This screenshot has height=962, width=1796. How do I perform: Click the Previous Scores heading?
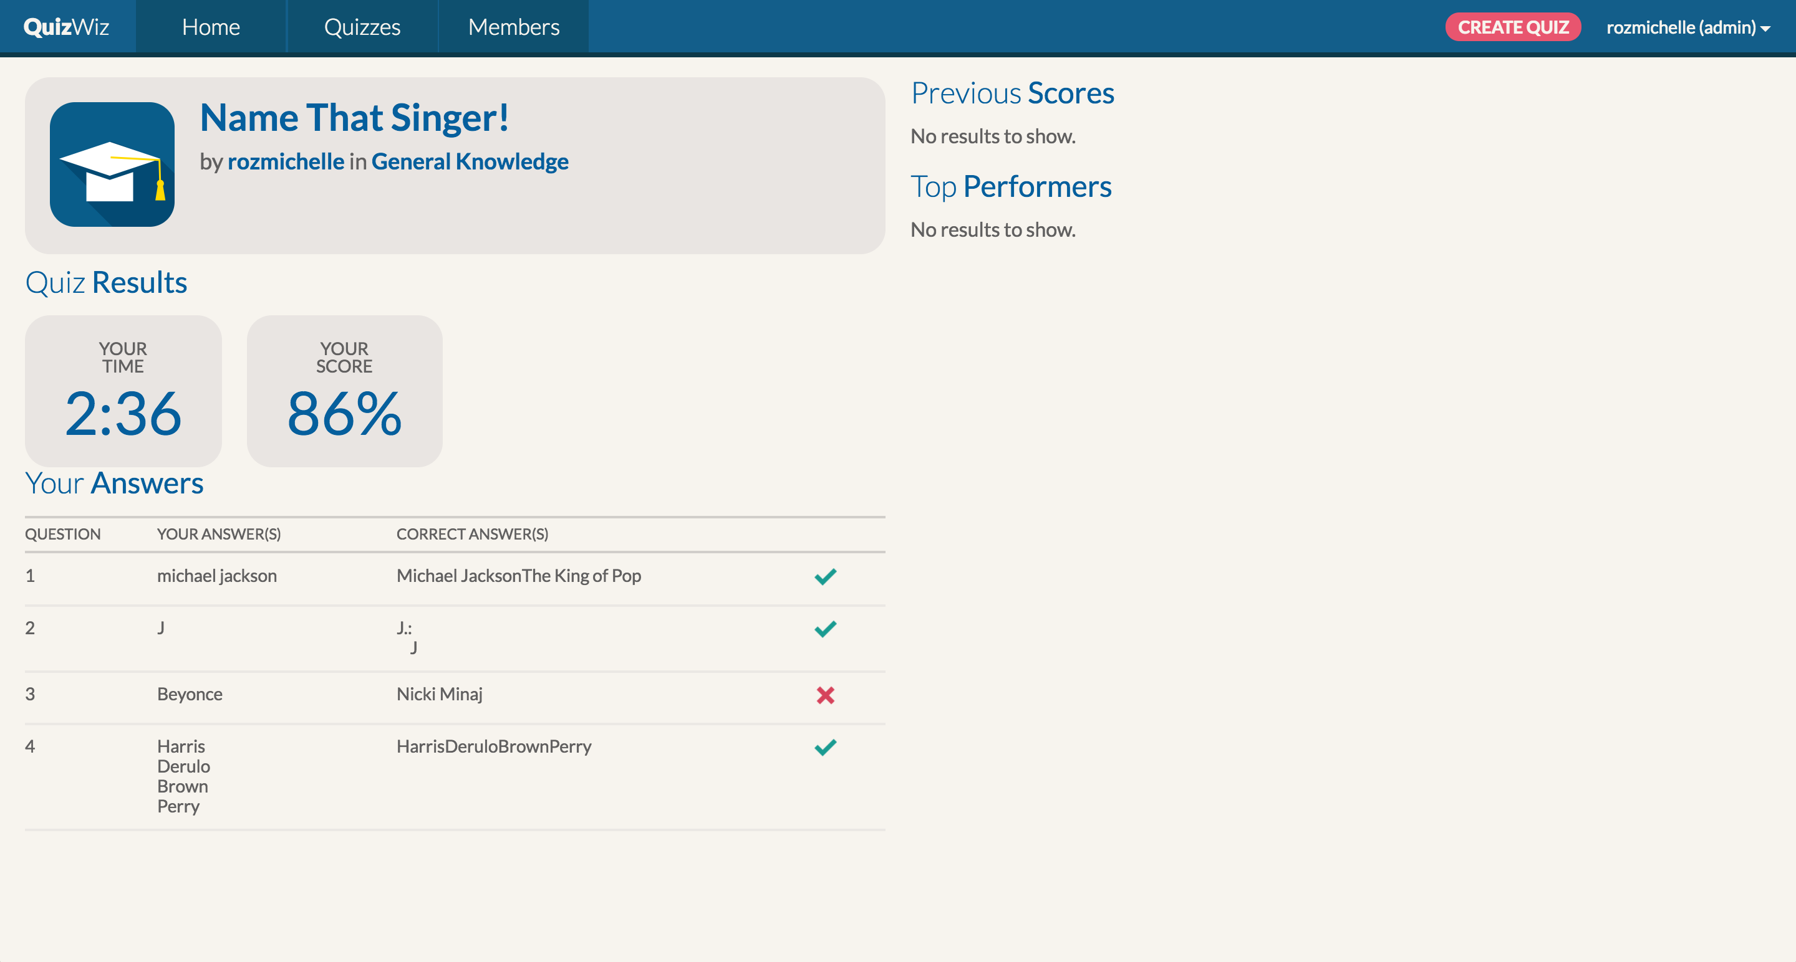[1012, 93]
